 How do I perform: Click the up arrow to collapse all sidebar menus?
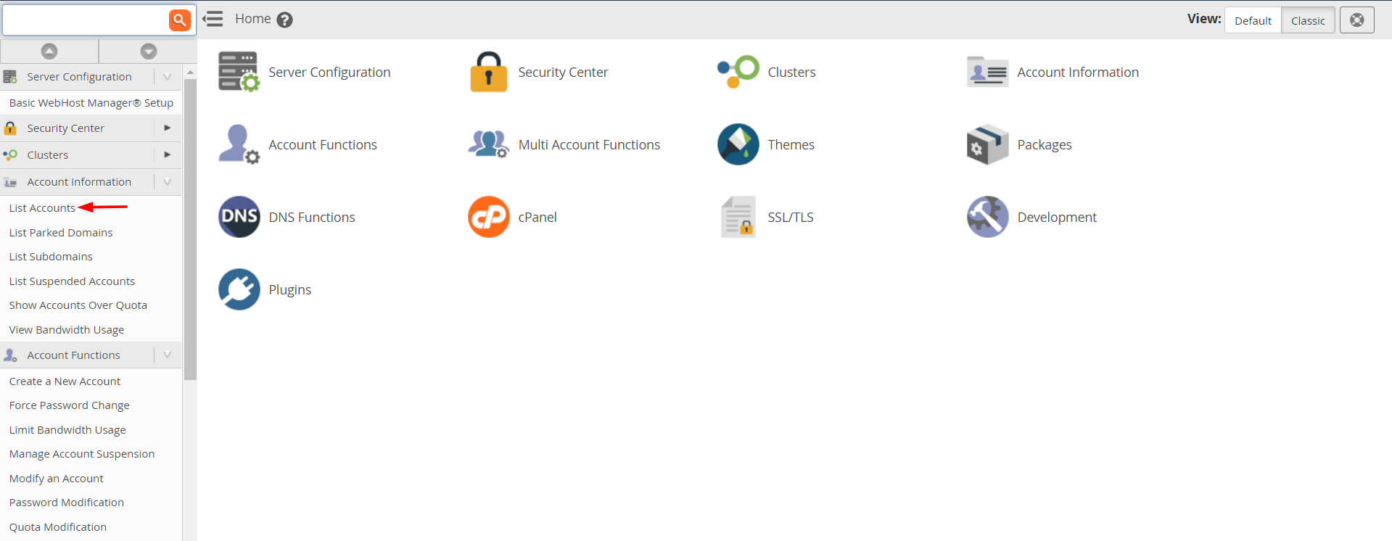pyautogui.click(x=49, y=51)
